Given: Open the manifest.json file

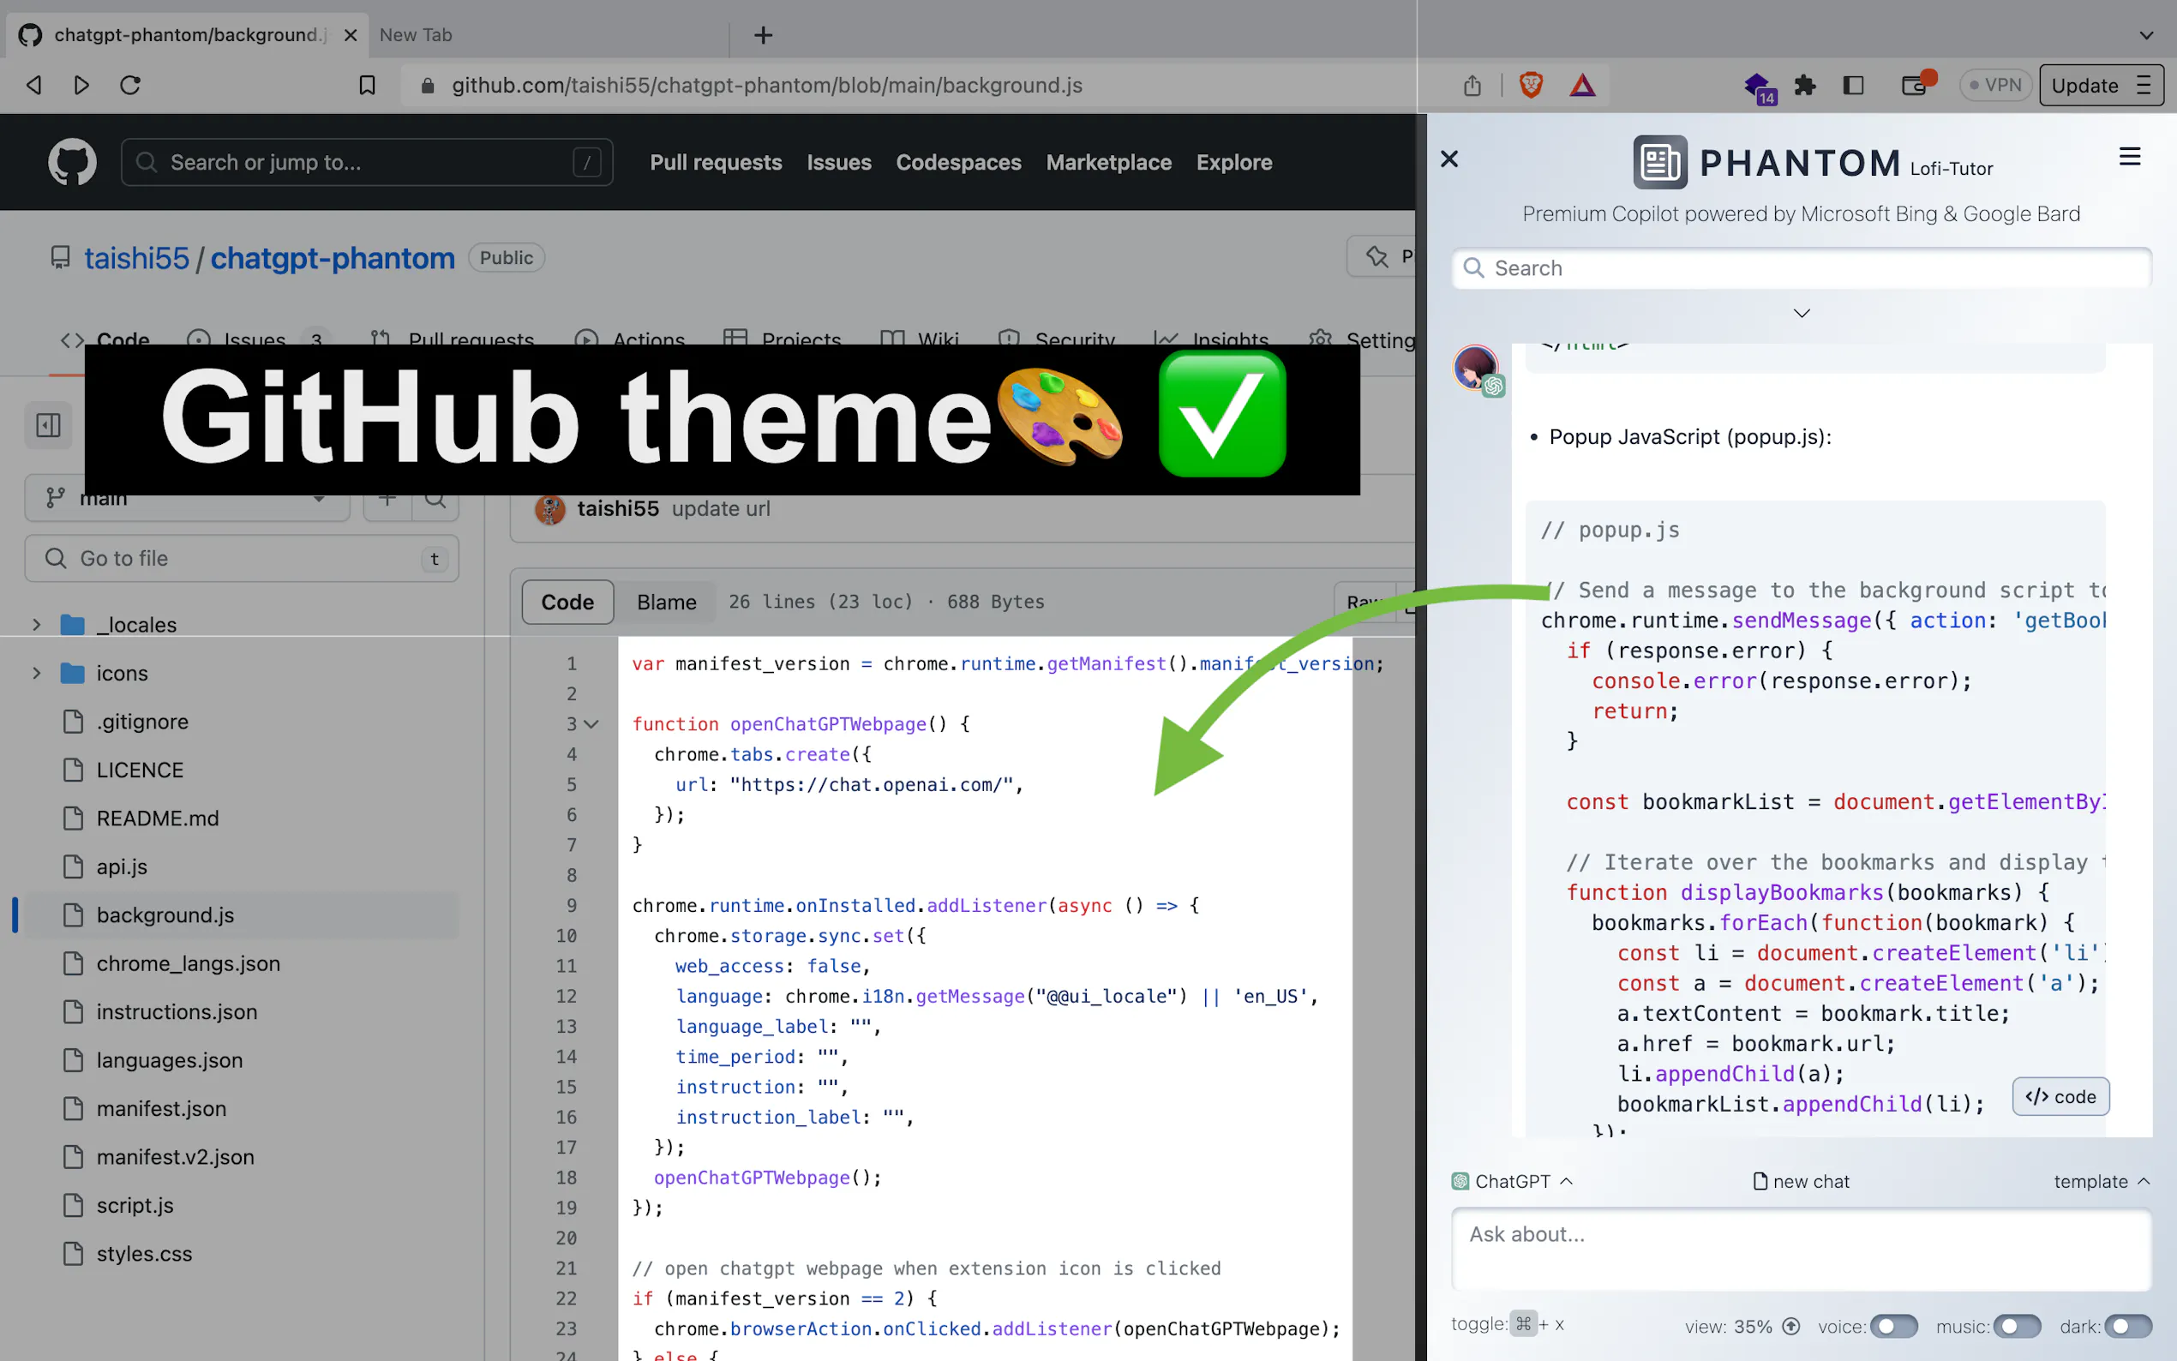Looking at the screenshot, I should tap(161, 1108).
